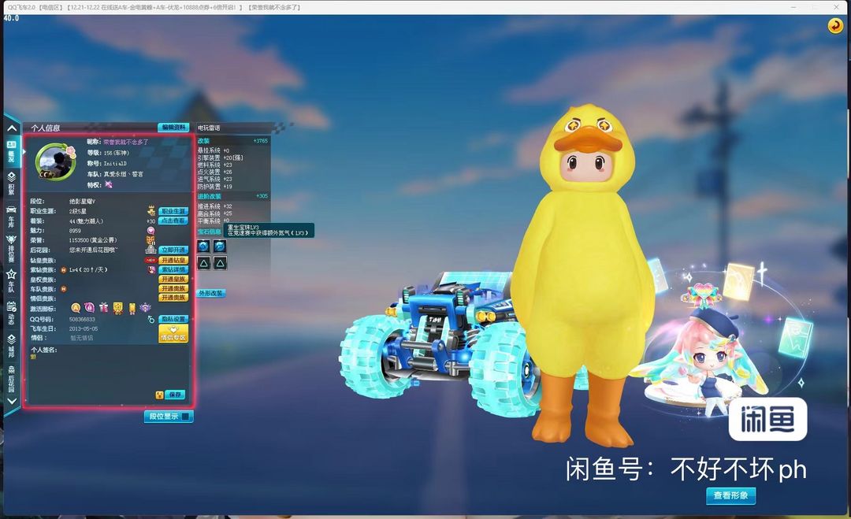The height and width of the screenshot is (519, 851).
Task: Click the QQ number 508366833
Action: pos(83,320)
